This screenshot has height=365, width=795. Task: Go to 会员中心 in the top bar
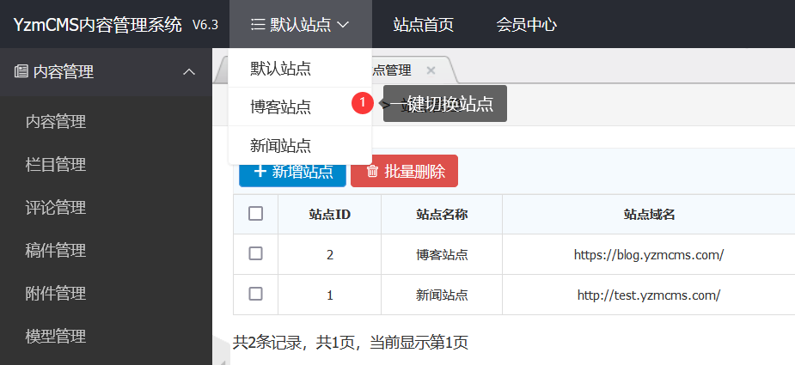click(527, 25)
